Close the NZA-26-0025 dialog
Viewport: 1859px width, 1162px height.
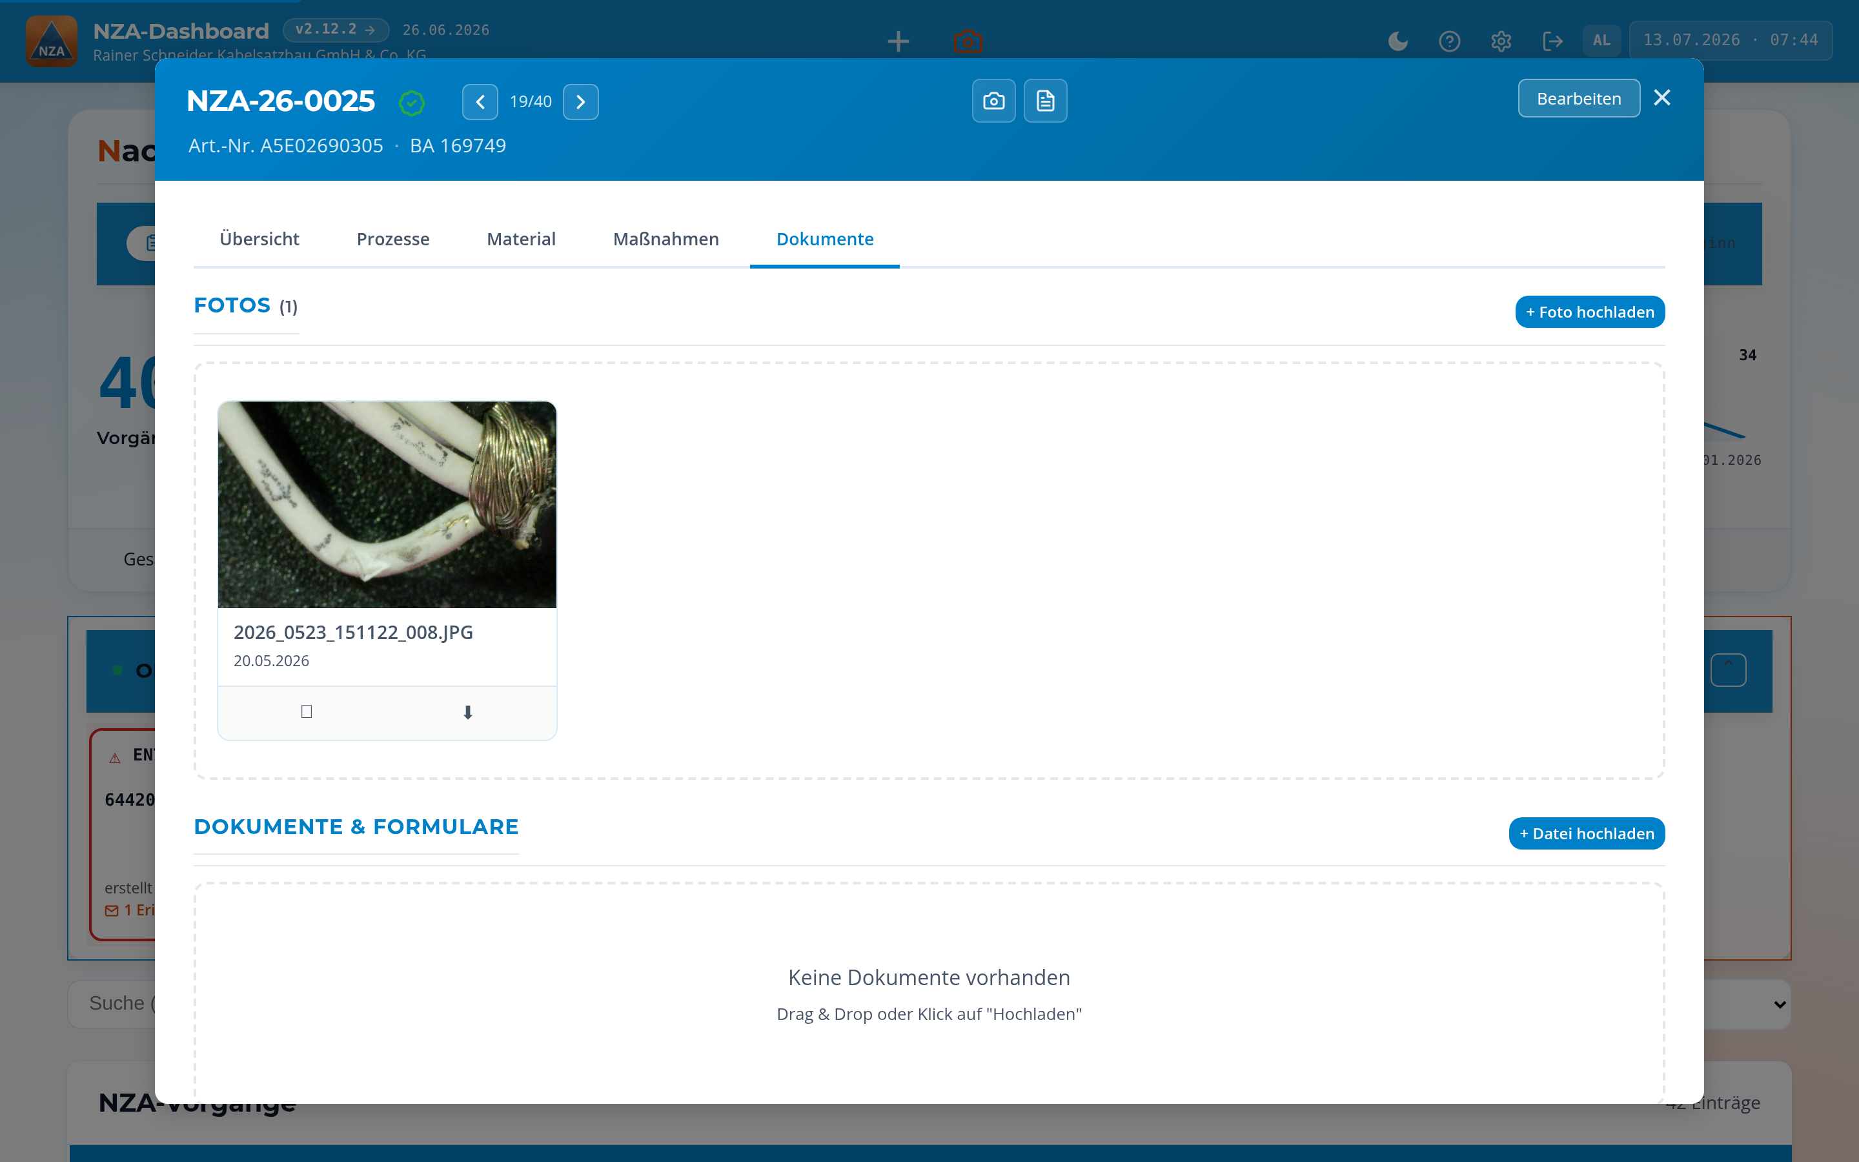(x=1662, y=97)
